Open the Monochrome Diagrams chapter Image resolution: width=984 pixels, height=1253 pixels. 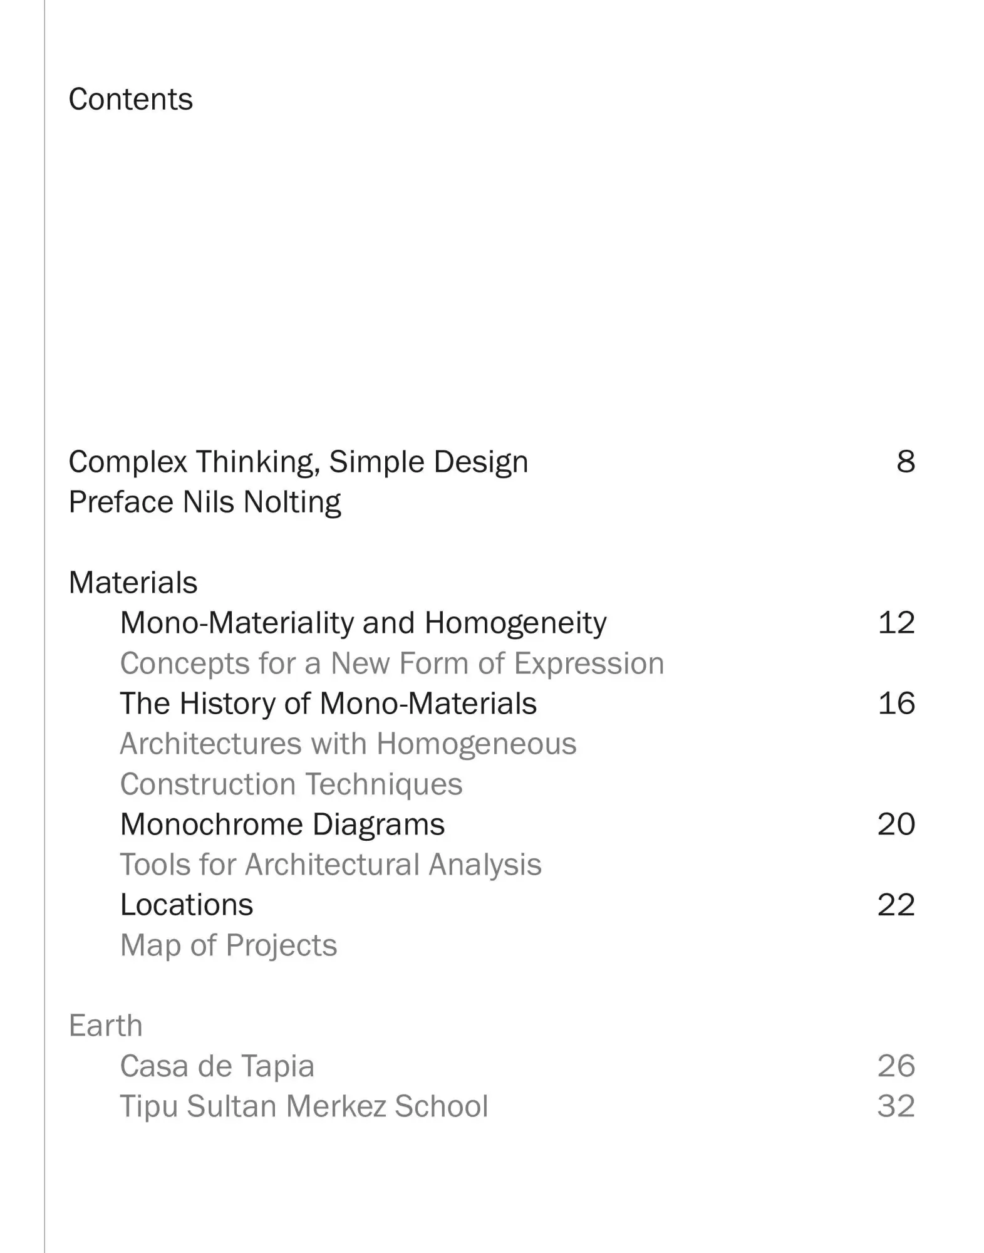click(x=282, y=824)
